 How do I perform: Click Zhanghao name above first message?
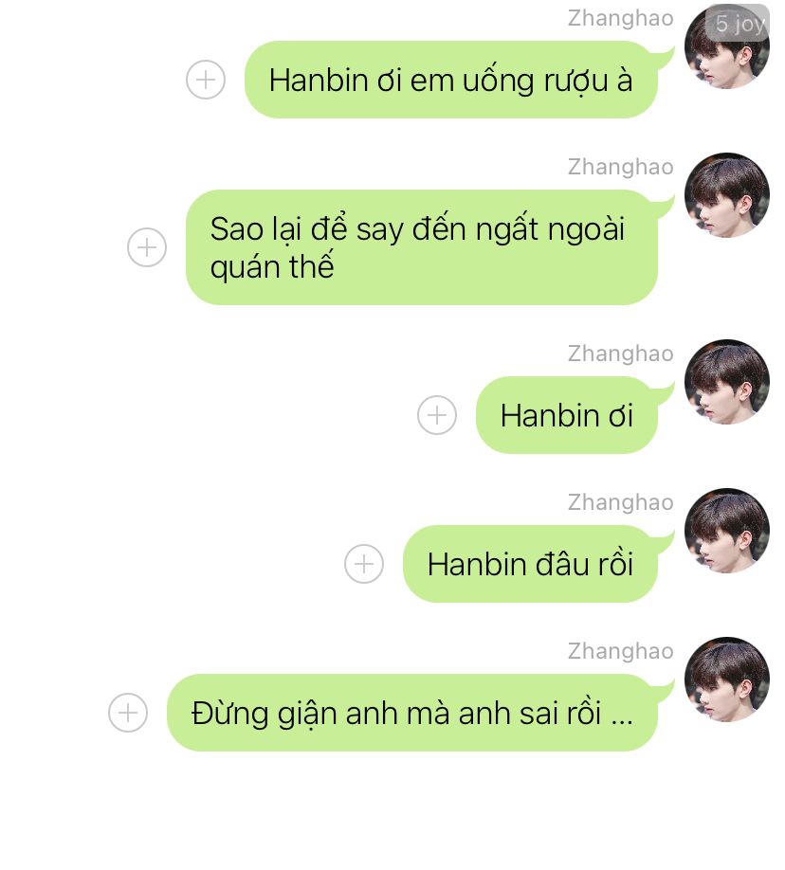click(620, 18)
